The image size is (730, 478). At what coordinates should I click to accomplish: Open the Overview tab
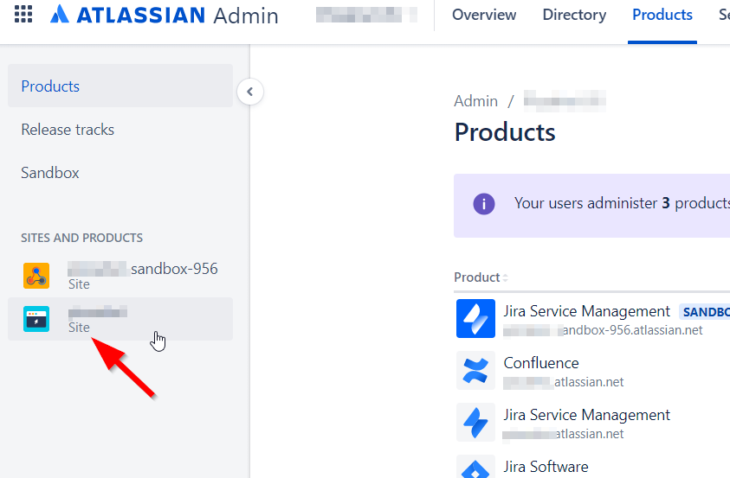point(484,15)
